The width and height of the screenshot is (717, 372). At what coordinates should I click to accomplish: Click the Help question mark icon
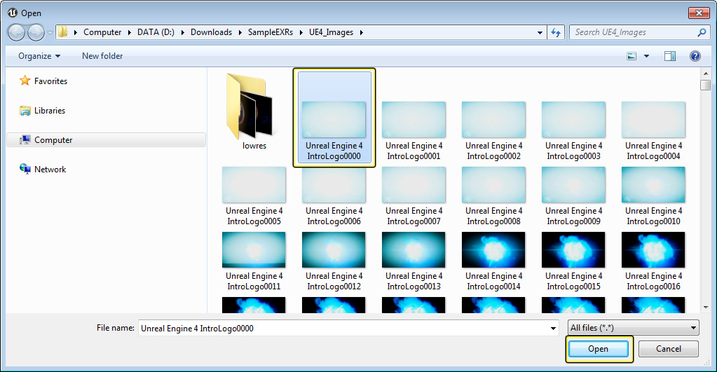(x=695, y=56)
